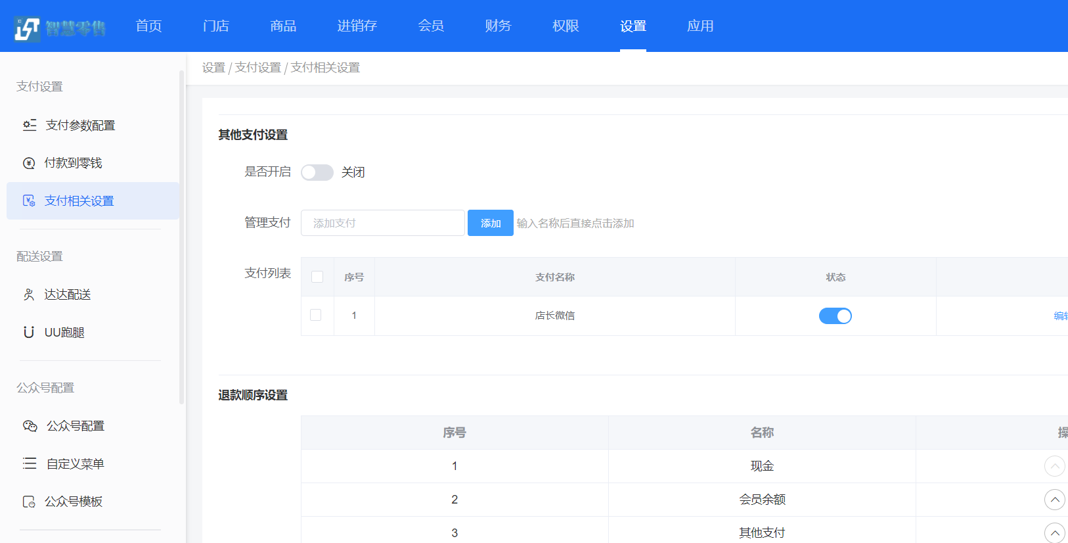Enable the 是否开启 payment switch
Viewport: 1068px width, 543px height.
click(x=317, y=172)
